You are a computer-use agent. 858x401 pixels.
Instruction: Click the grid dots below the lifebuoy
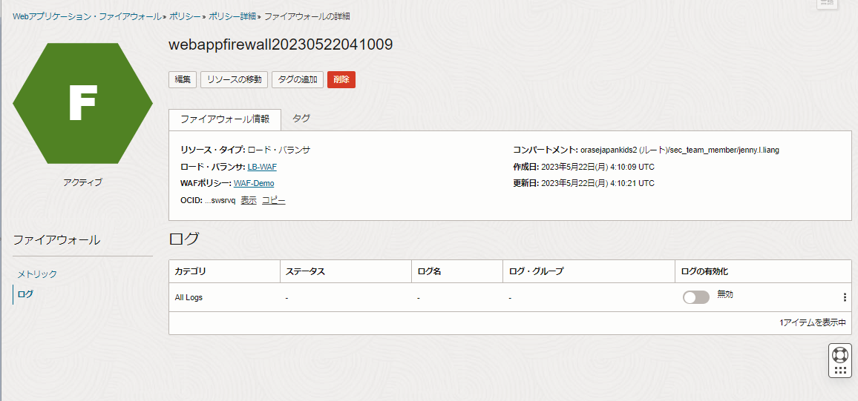(x=840, y=370)
